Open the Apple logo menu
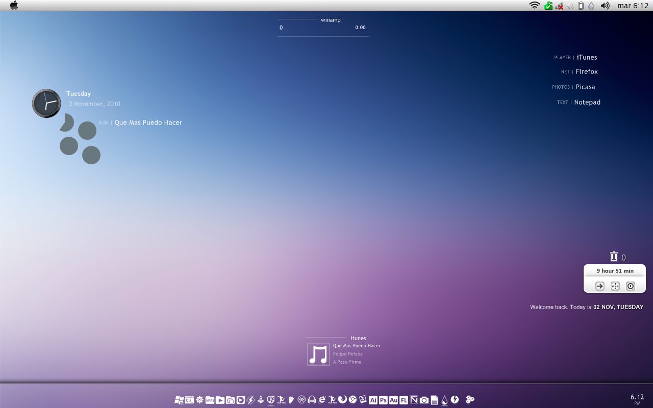The height and width of the screenshot is (408, 653). pyautogui.click(x=14, y=5)
